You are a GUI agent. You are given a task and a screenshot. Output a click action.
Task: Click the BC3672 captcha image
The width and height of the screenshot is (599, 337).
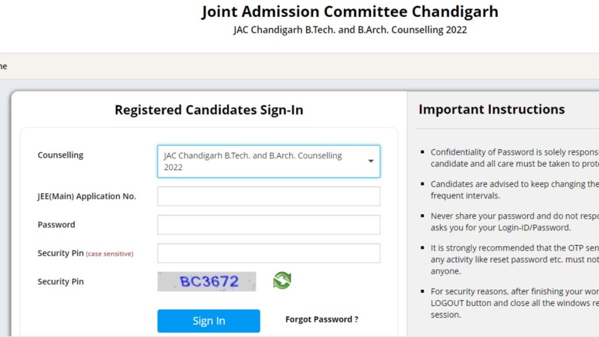point(206,281)
